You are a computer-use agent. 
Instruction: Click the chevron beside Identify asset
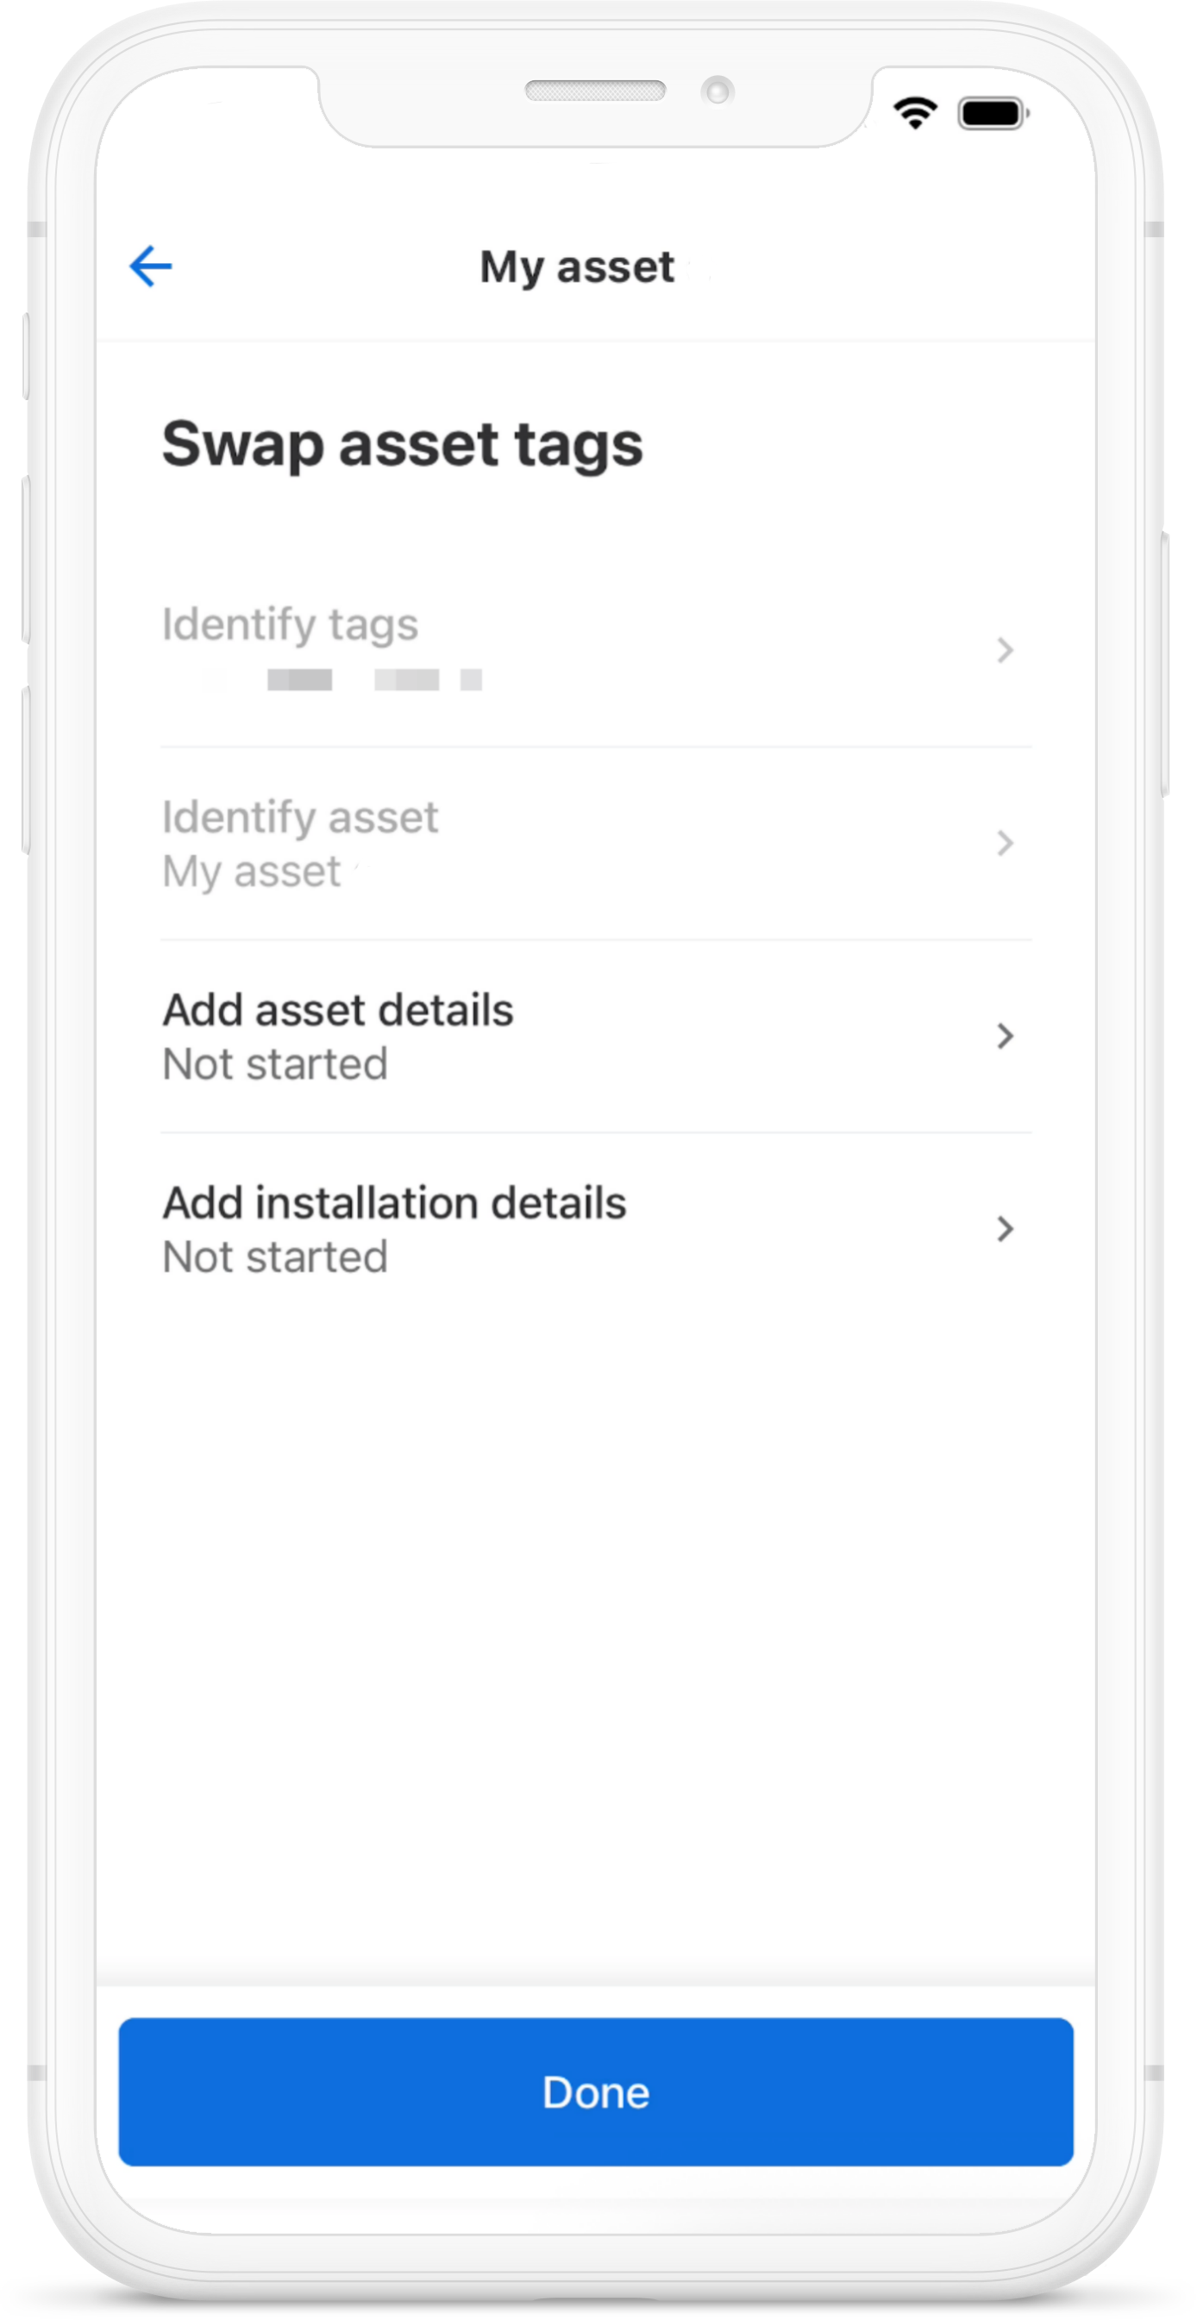pyautogui.click(x=1006, y=843)
